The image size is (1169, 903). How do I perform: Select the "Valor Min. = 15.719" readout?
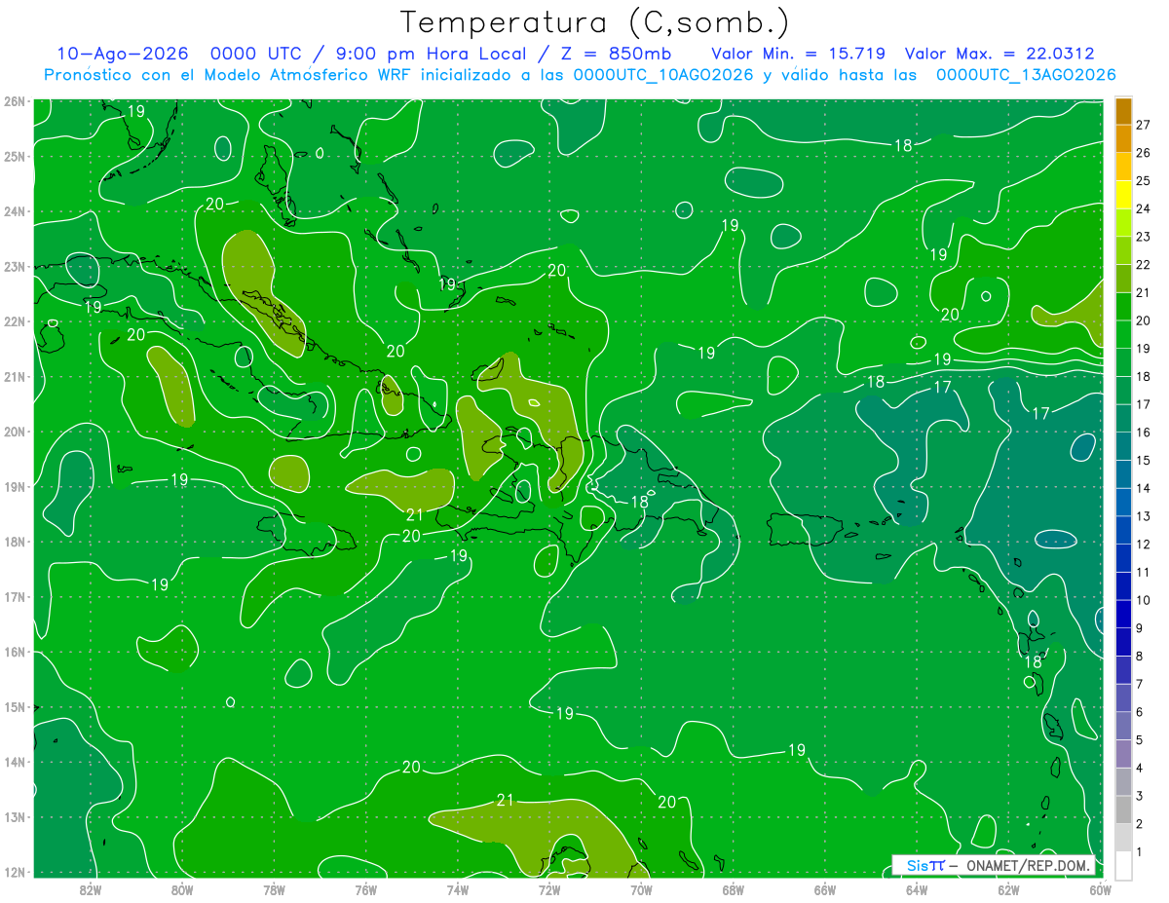(798, 54)
